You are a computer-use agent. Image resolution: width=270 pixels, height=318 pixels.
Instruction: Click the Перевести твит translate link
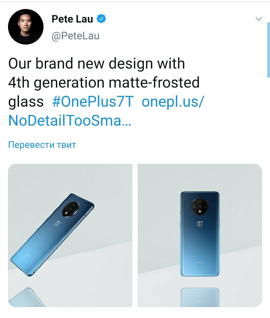42,145
